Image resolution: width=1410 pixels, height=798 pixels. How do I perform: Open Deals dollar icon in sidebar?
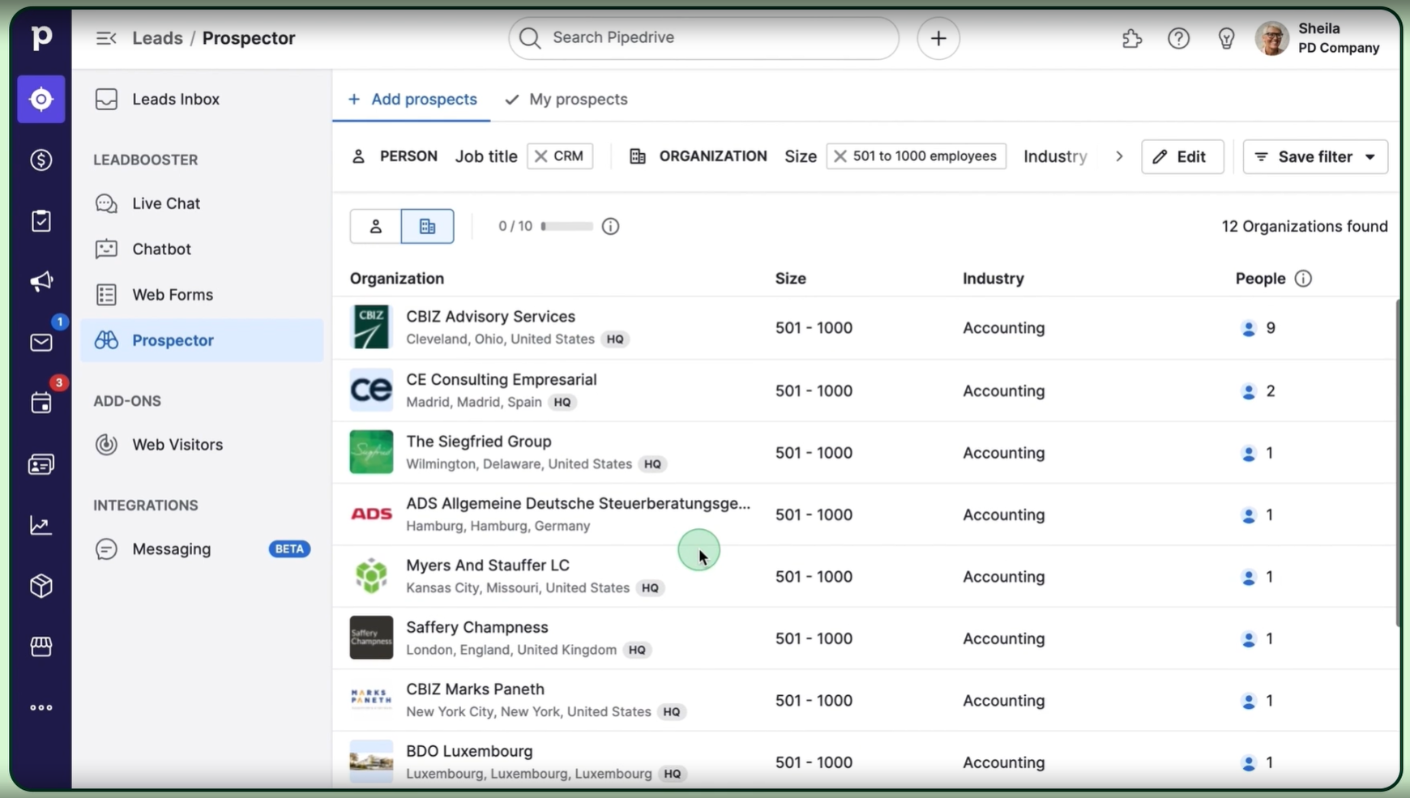tap(41, 160)
